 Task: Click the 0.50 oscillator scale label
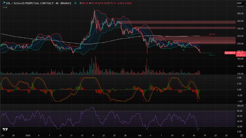click(239, 84)
